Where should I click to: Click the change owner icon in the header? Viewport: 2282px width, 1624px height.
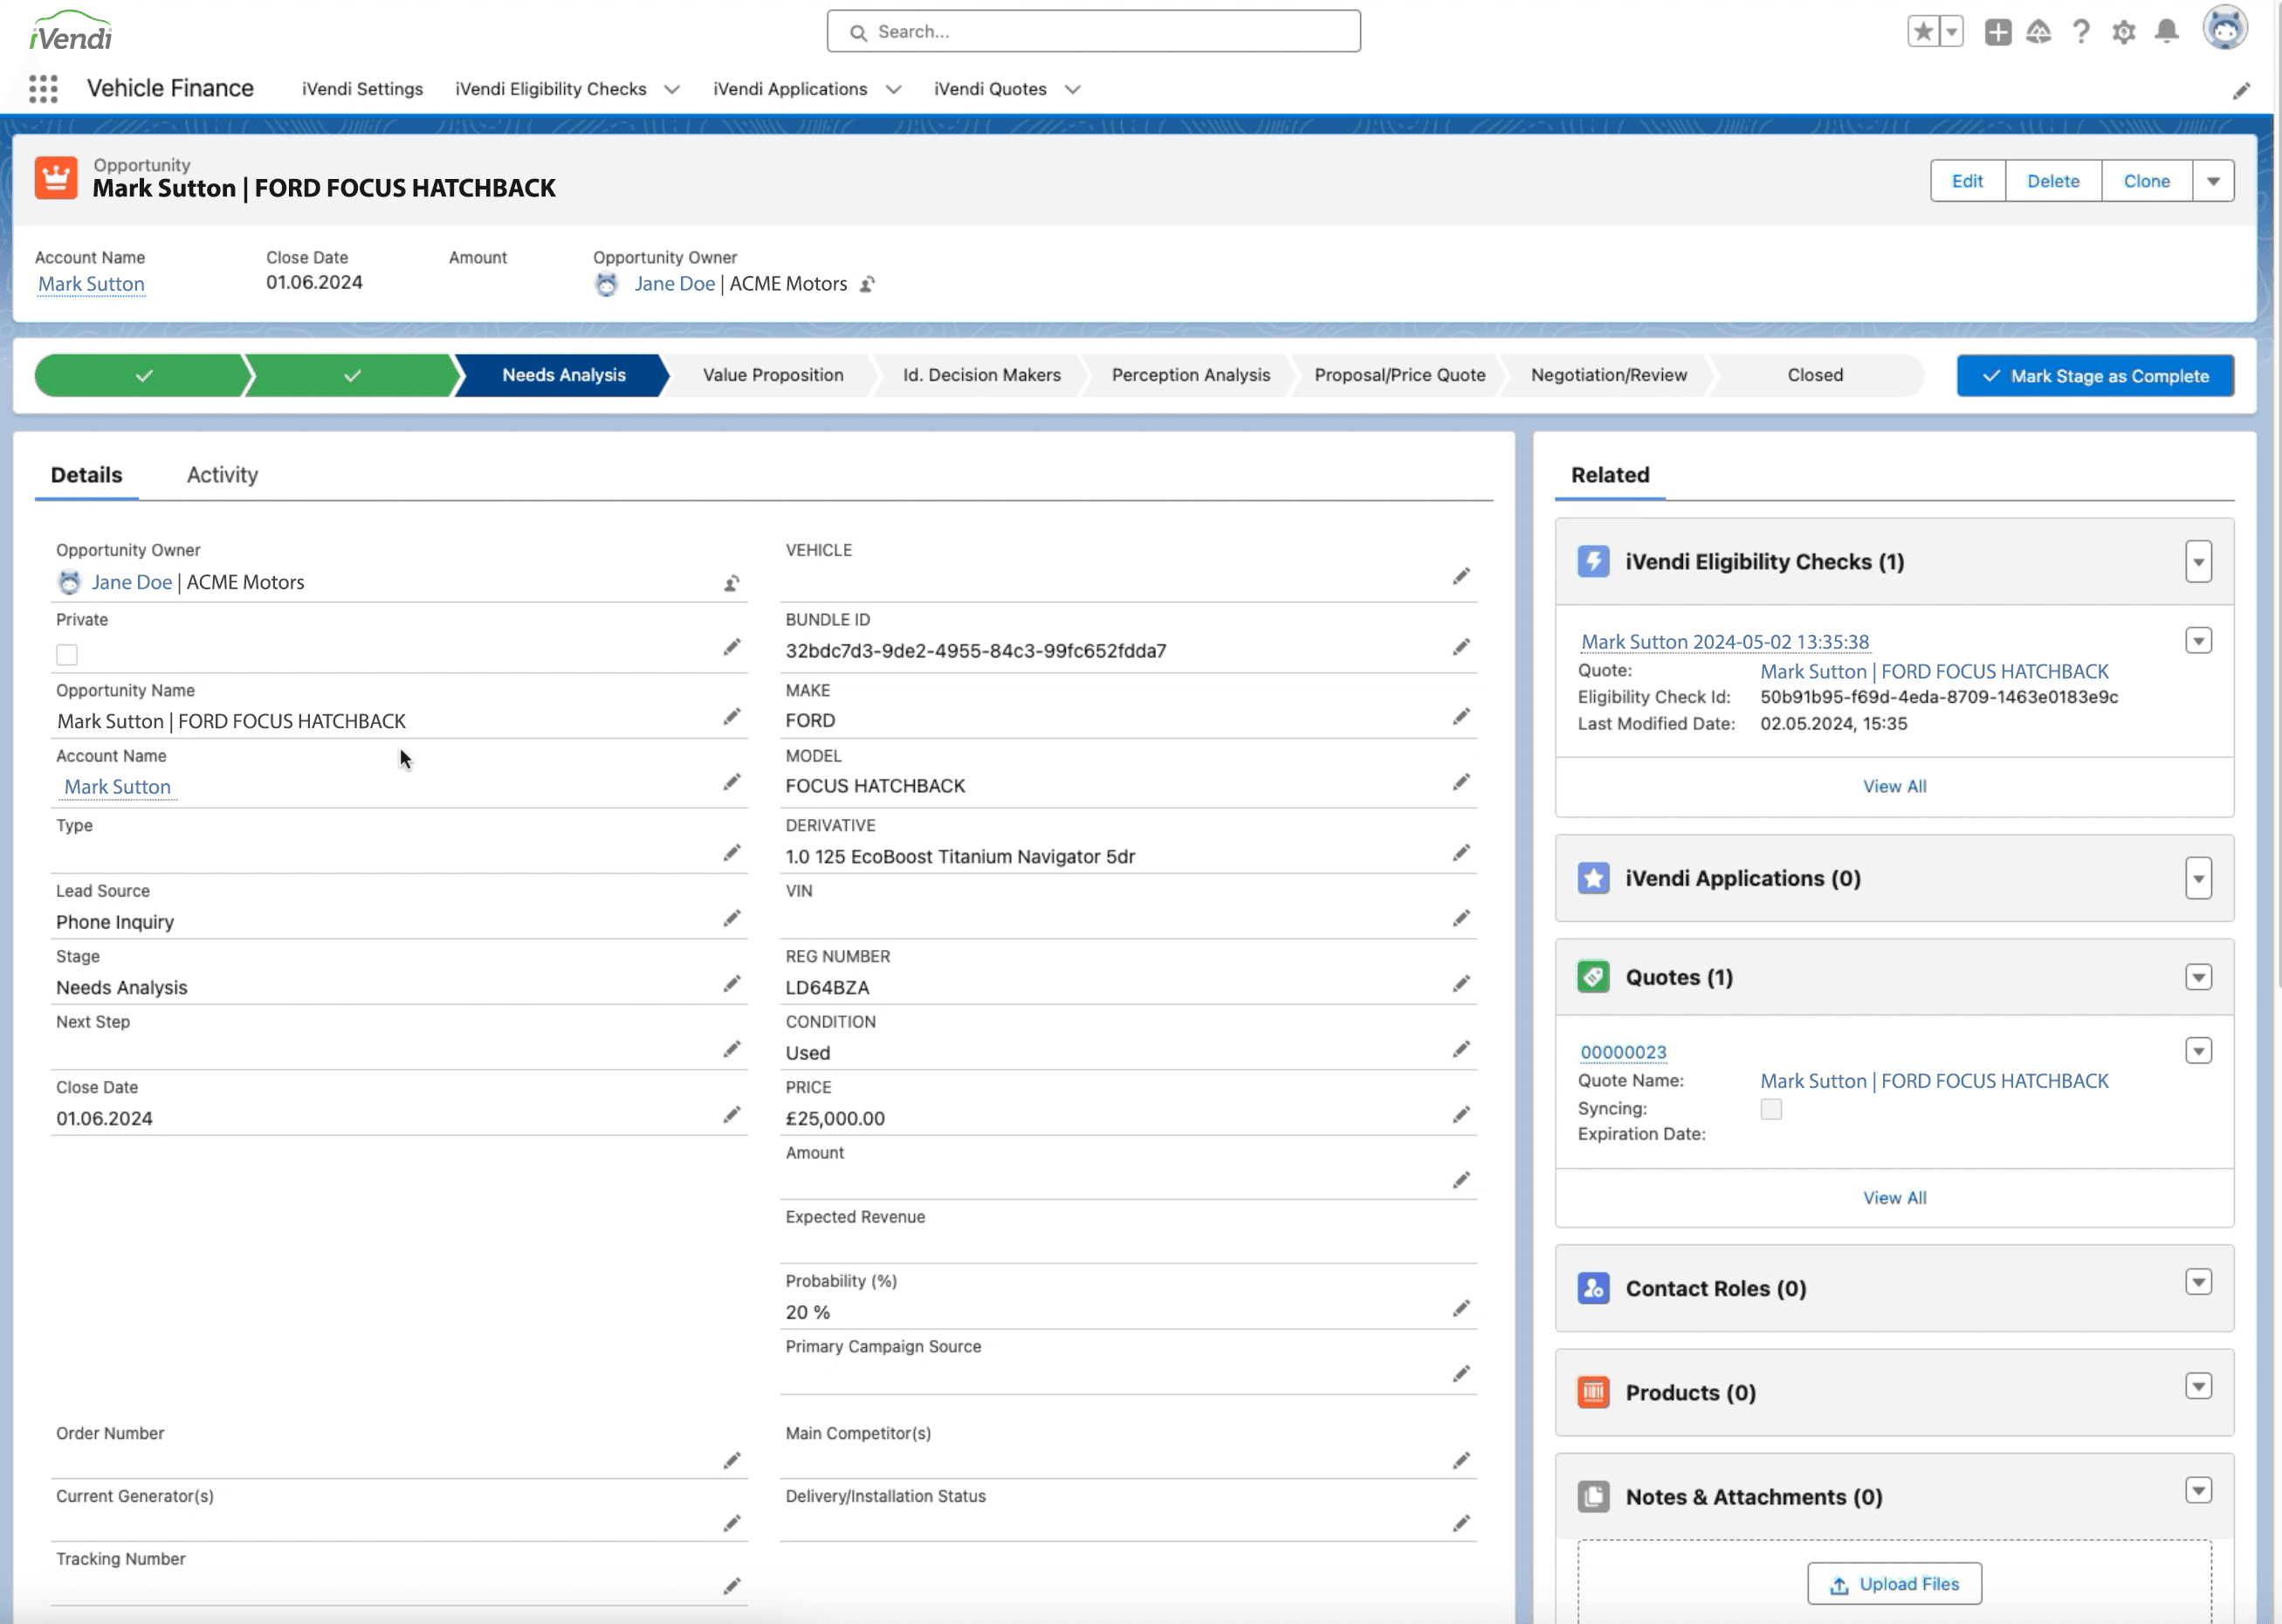coord(868,284)
